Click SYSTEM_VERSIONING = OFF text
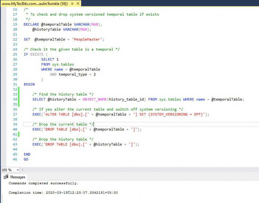The width and height of the screenshot is (259, 203). pyautogui.click(x=176, y=114)
